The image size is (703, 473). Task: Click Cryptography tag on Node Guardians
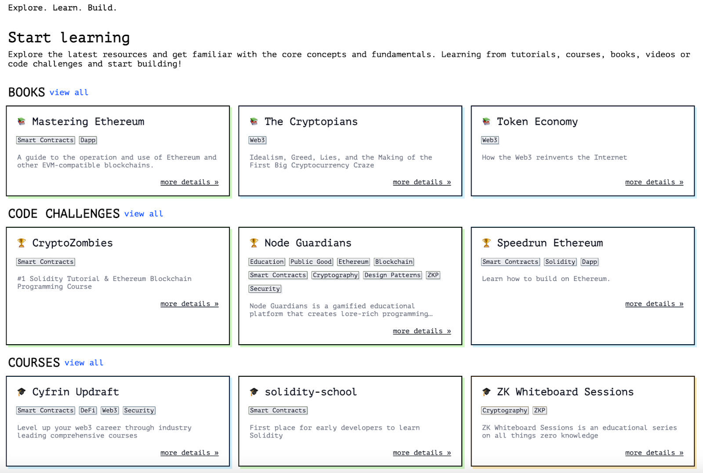click(x=335, y=275)
